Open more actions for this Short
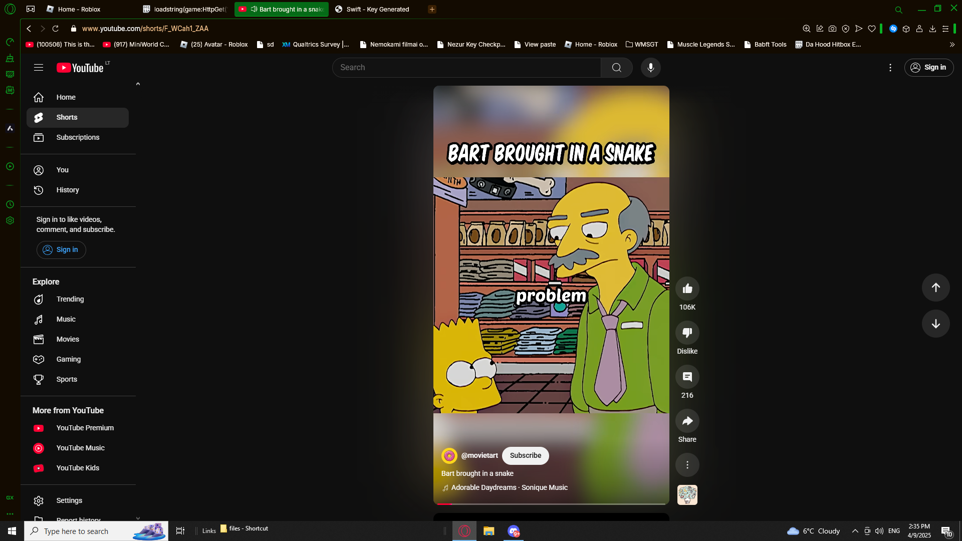The image size is (962, 541). [x=687, y=465]
